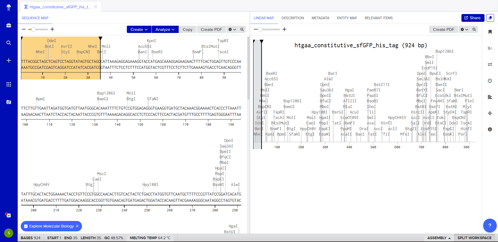Open the search icon in left sidebar
This screenshot has height=242, width=498.
(9, 43)
